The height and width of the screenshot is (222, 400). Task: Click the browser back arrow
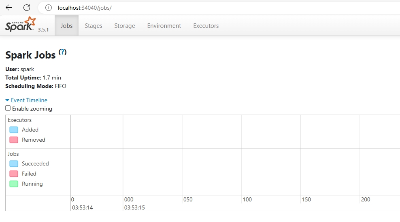coord(9,8)
